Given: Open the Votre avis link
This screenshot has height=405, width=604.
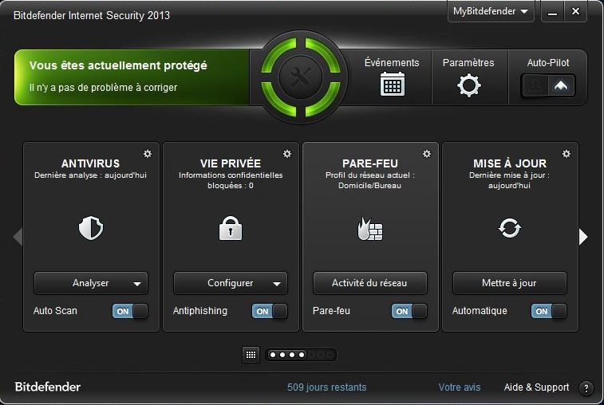Looking at the screenshot, I should 459,387.
